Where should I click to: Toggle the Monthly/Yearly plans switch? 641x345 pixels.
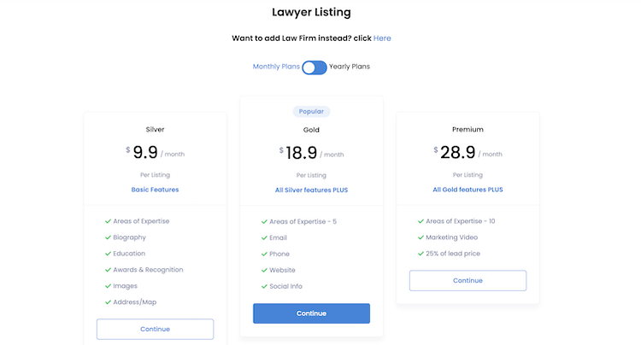point(314,67)
